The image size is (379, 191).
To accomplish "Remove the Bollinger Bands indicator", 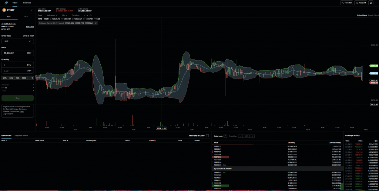I will click(x=95, y=23).
